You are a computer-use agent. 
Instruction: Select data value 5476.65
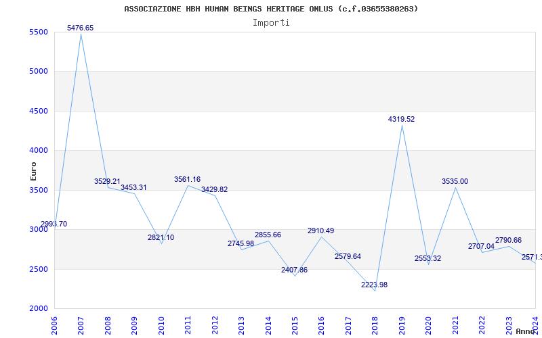tap(80, 28)
